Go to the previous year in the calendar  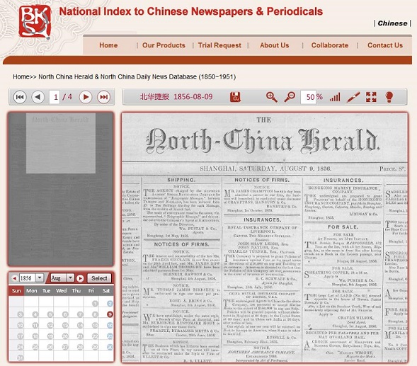tap(14, 278)
